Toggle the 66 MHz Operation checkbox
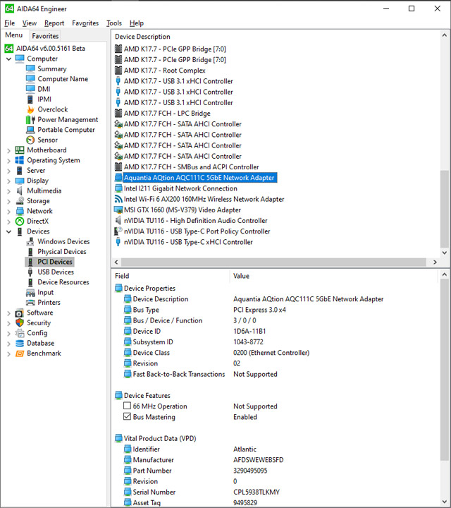Image resolution: width=451 pixels, height=508 pixels. tap(127, 406)
